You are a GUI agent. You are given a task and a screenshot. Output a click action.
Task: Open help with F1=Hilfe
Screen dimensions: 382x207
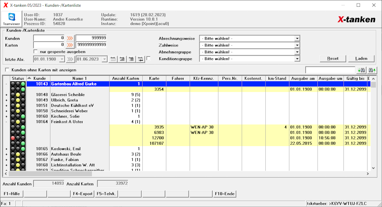12,194
